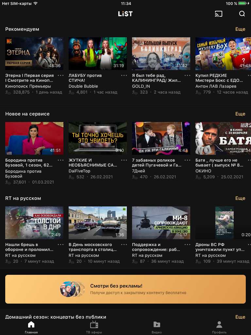Tap the ТВ эфиры television icon
The height and width of the screenshot is (335, 251).
(94, 325)
